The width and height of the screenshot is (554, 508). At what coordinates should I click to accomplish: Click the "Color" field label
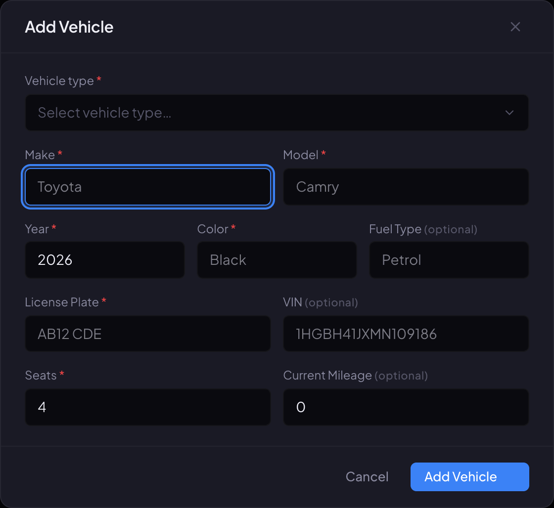coord(213,229)
